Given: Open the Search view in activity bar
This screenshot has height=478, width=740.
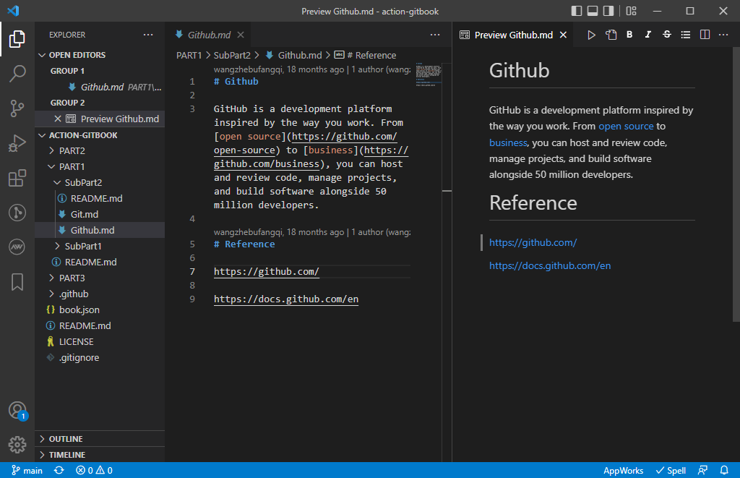Looking at the screenshot, I should click(17, 73).
